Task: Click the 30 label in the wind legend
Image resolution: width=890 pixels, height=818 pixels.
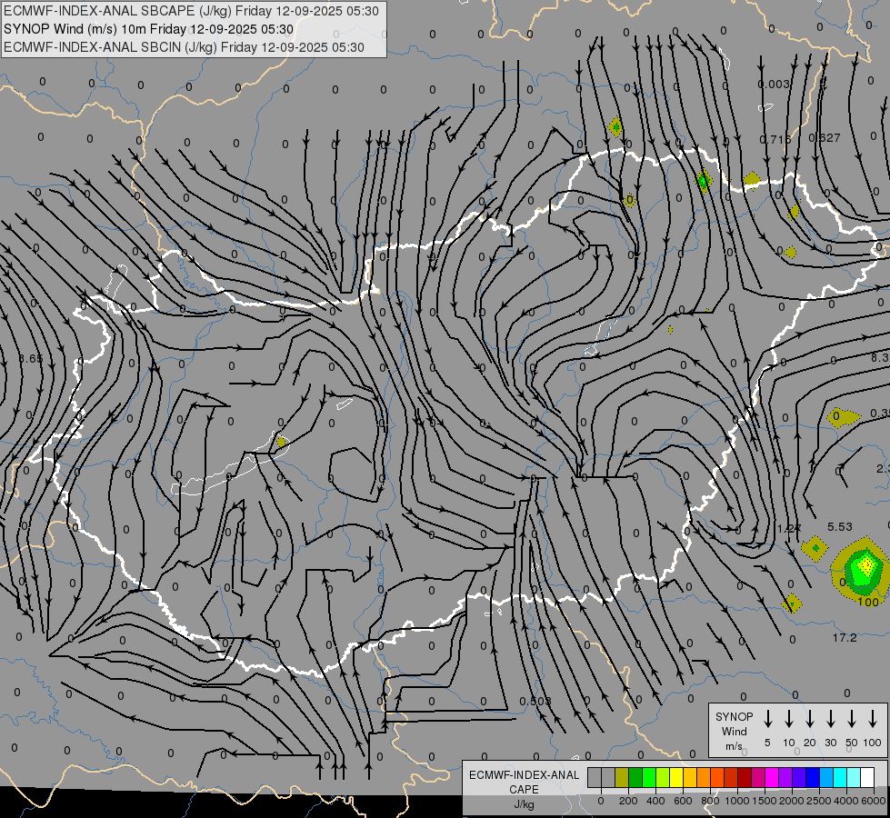Action: coord(831,743)
